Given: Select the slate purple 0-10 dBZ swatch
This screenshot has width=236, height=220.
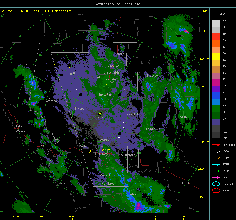Looking at the screenshot, I should [216, 122].
